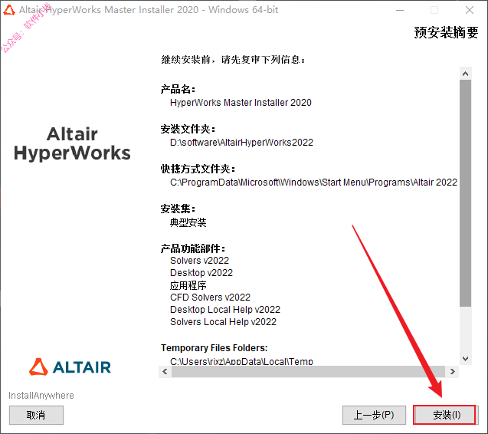Viewport: 488px width, 434px height.
Task: Click the 产品功能部件 heading
Action: coord(192,248)
